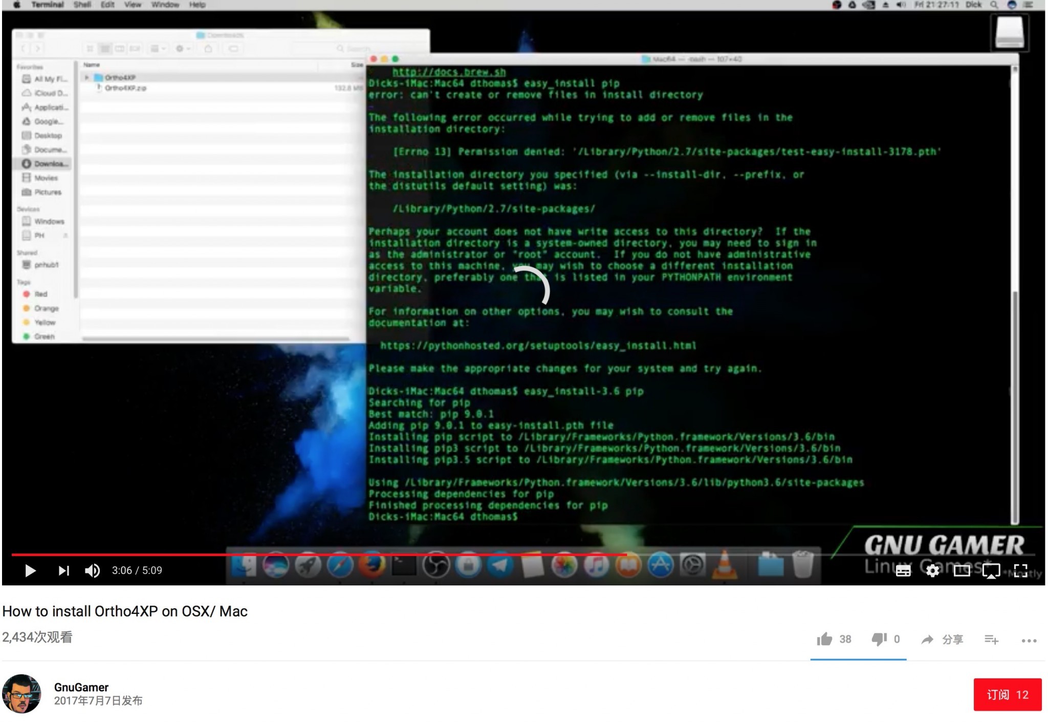
Task: Add video to a playlist
Action: click(991, 639)
